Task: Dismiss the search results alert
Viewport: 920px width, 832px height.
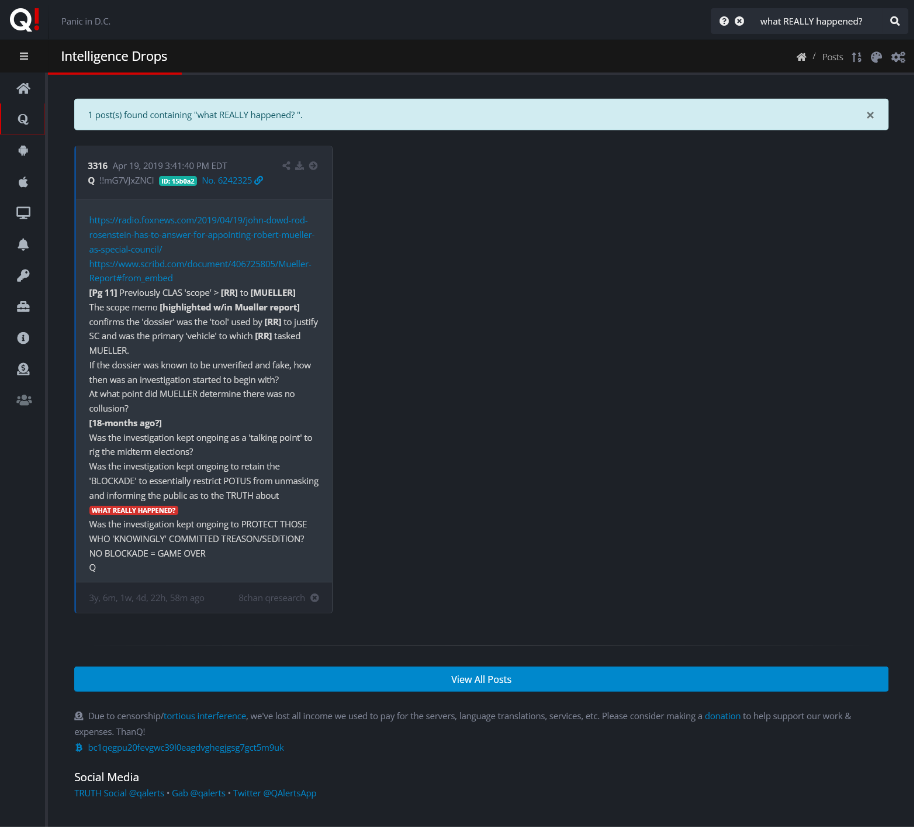Action: click(870, 115)
